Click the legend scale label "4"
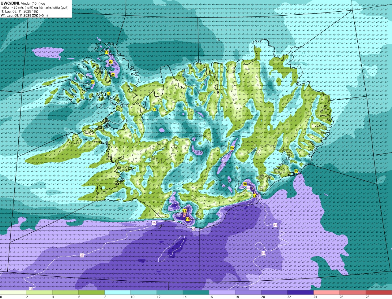Viewport: 392px width, 299px height. [53, 297]
